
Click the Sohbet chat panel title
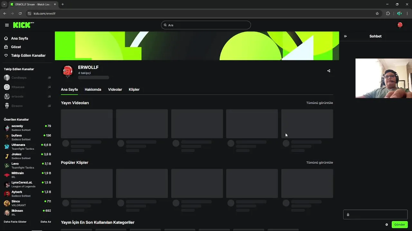(x=375, y=36)
